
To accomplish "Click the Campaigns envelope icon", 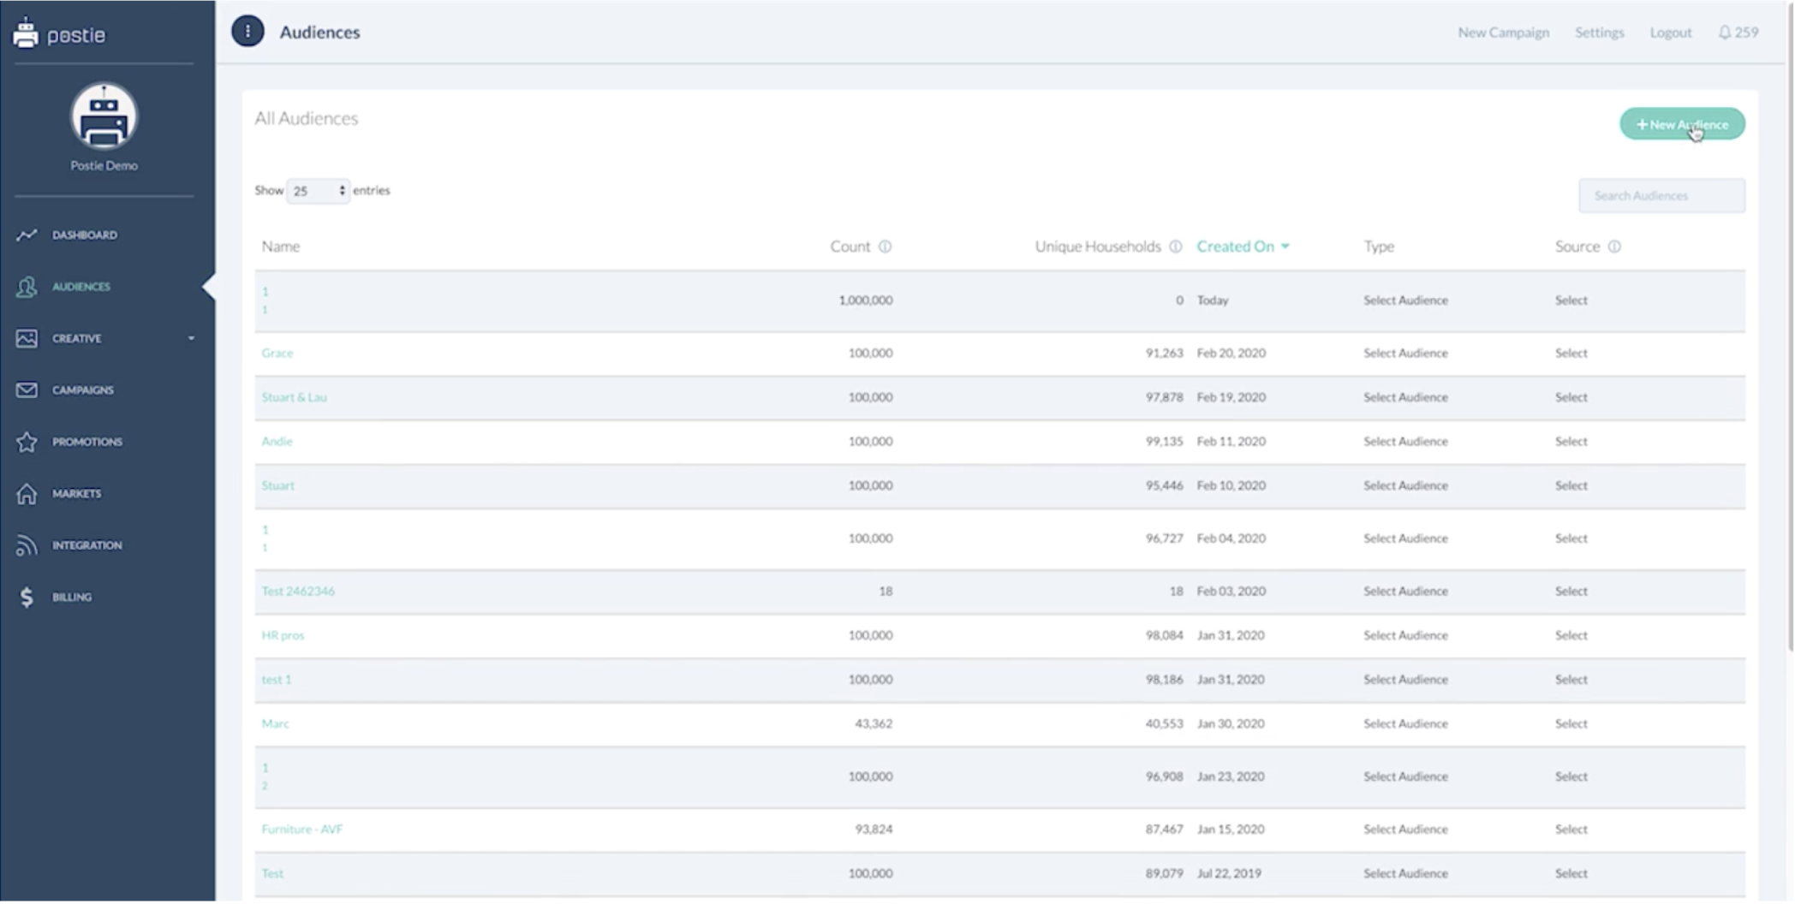I will [x=27, y=390].
